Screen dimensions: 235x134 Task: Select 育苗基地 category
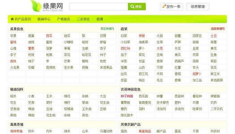(x=145, y=103)
